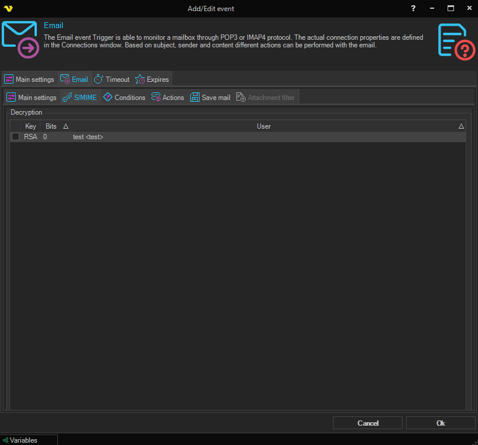Select the top-level Email tab
The image size is (478, 445).
click(x=74, y=80)
